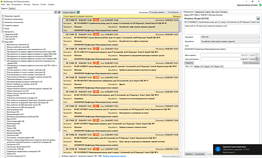Click the Отчет о выполнении button
Screen dimensions: 262x158
coord(251,63)
